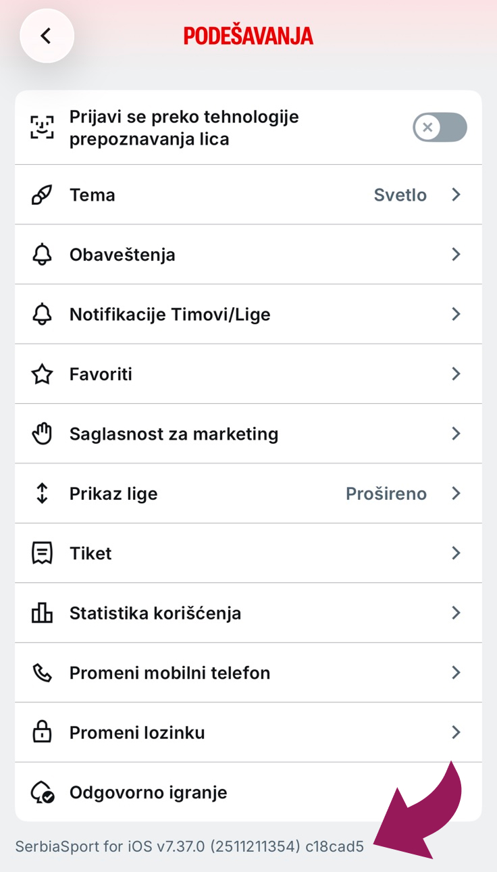Open the Statistika korišćenja entry
This screenshot has height=872, width=497.
click(x=248, y=613)
